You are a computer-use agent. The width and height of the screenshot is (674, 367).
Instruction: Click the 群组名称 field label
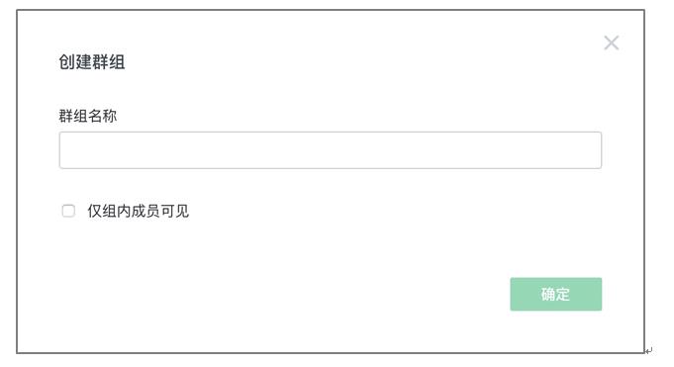88,116
